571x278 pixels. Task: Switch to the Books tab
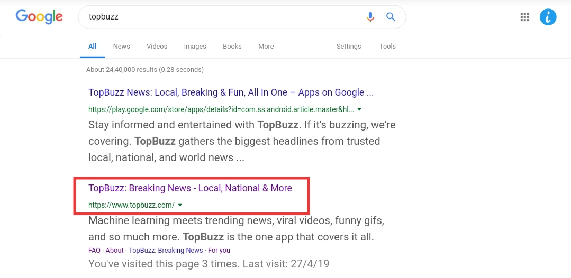232,46
